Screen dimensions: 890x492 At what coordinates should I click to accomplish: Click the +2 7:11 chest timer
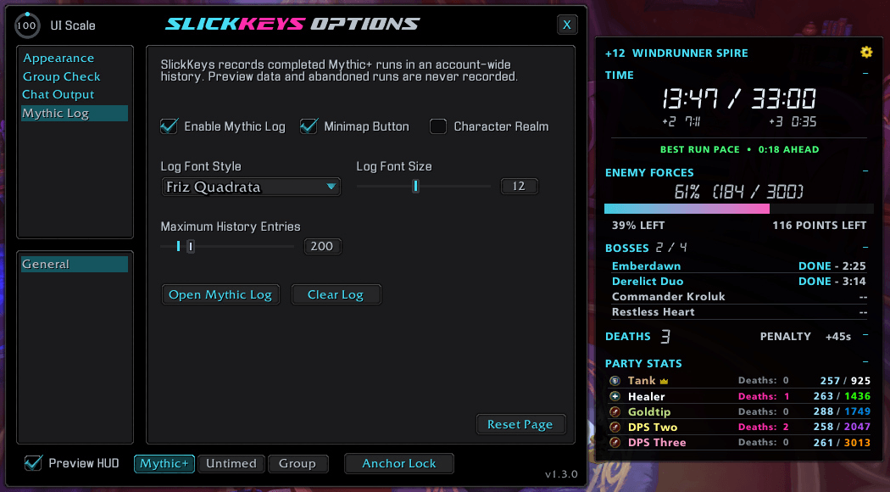[681, 121]
